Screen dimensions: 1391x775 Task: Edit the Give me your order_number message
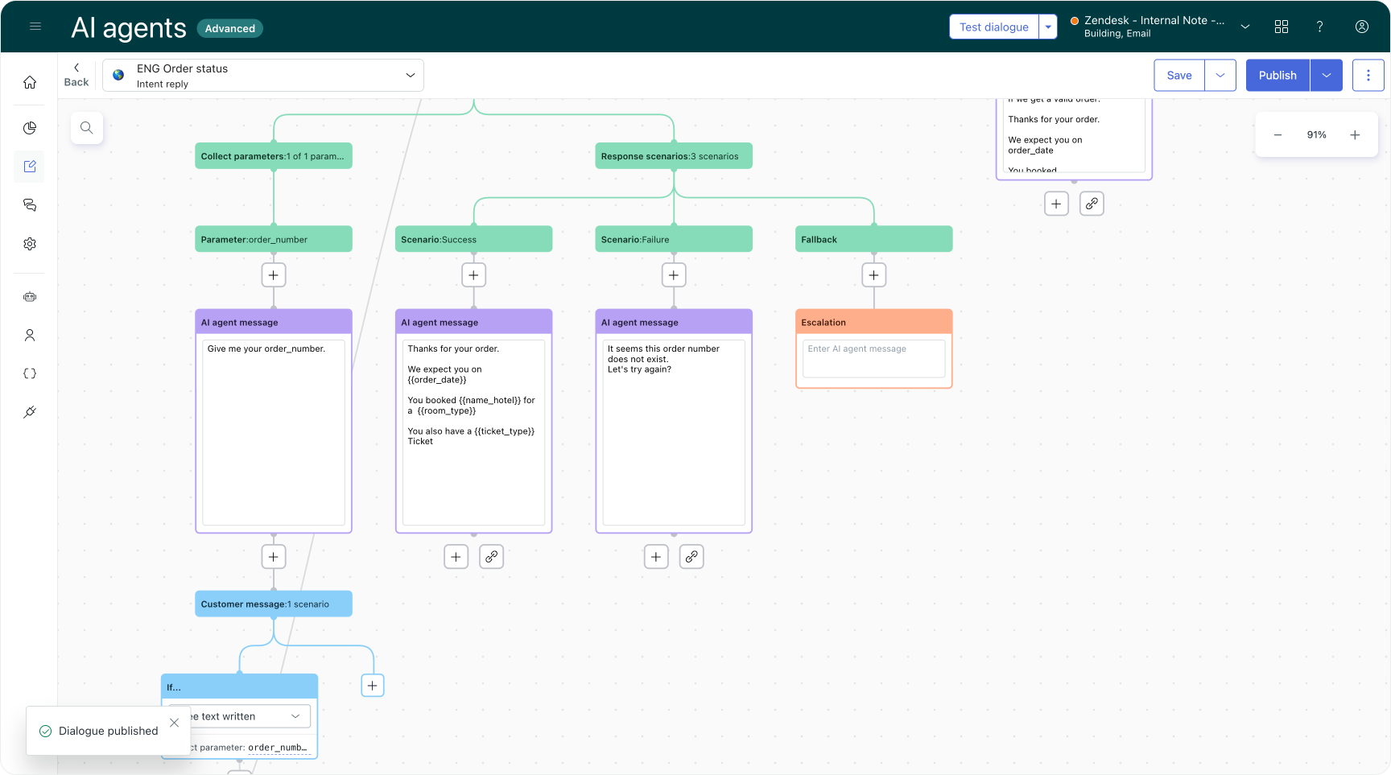tap(274, 433)
